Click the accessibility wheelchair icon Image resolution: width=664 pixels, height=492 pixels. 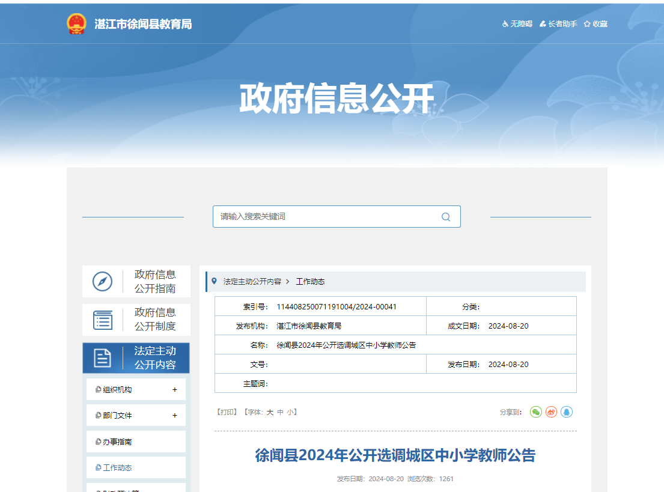pyautogui.click(x=505, y=24)
